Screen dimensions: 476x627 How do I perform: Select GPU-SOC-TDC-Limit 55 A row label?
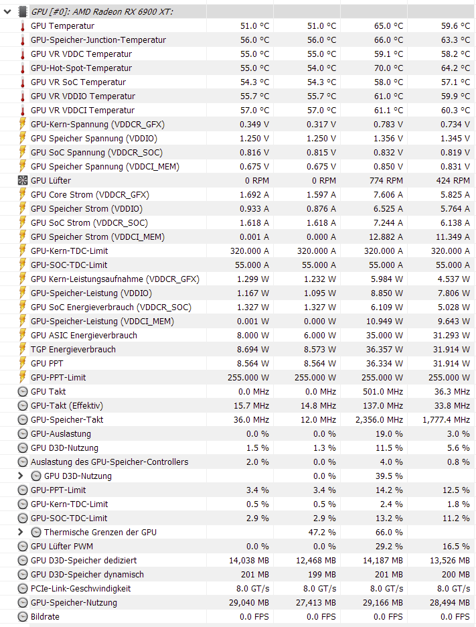(x=69, y=265)
